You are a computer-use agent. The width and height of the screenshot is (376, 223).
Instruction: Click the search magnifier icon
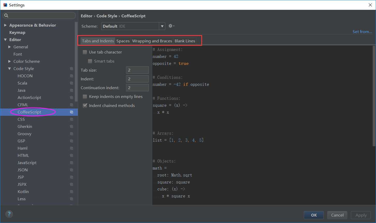[x=6, y=16]
